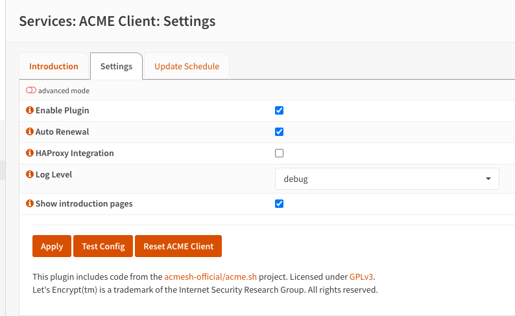This screenshot has width=515, height=316.
Task: Click the info icon beside Auto Renewal
Action: [x=30, y=131]
